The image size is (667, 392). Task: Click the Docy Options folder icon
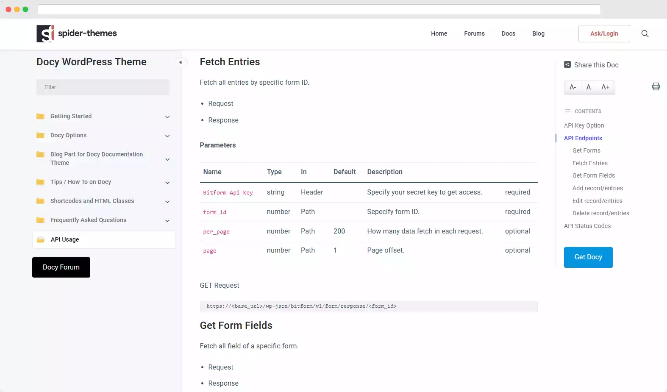[40, 135]
